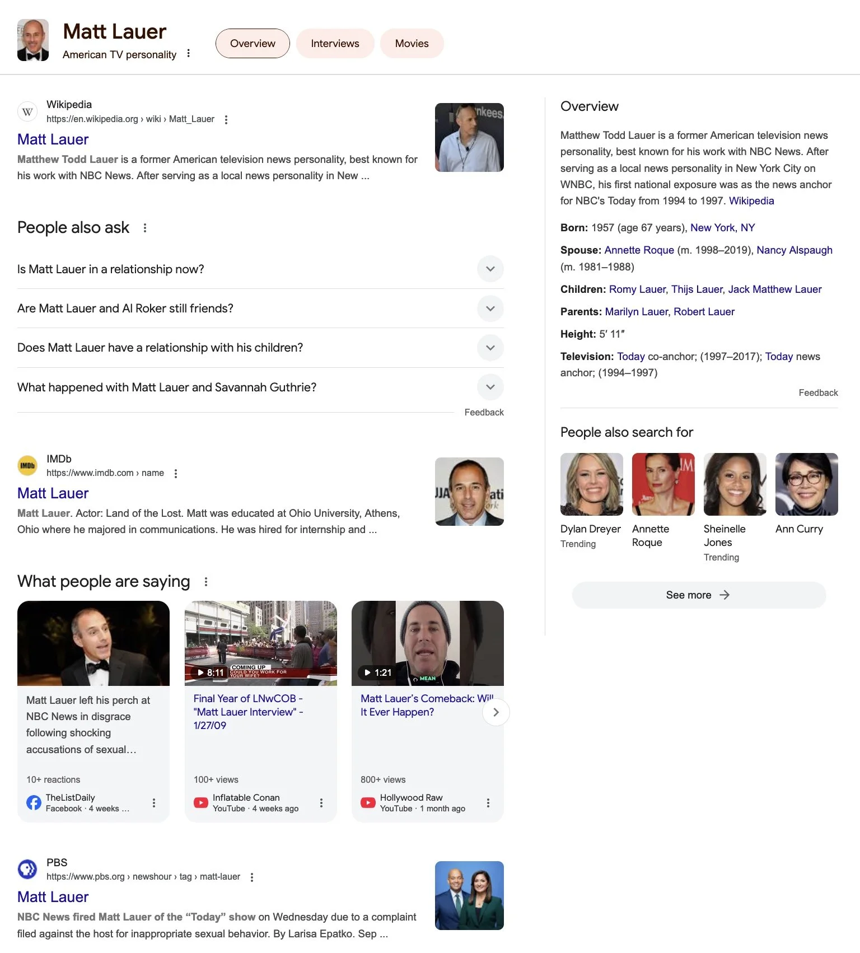Viewport: 860px width, 953px height.
Task: Expand question about Savannah Guthrie
Action: coord(260,387)
